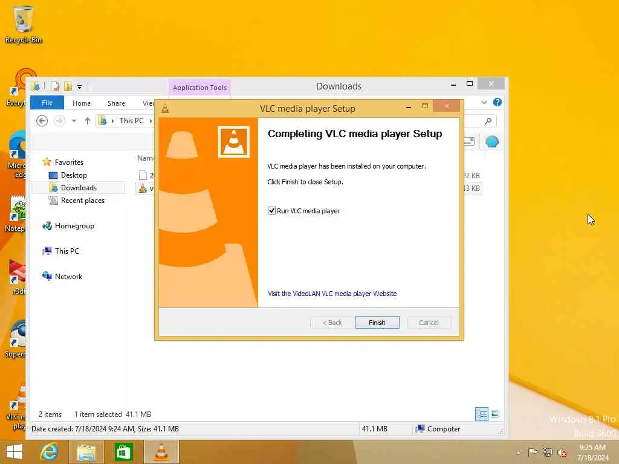Go back using Explorer back arrow
Viewport: 619px width, 464px height.
click(x=42, y=121)
